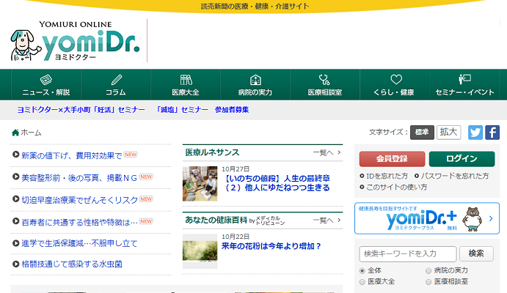This screenshot has width=507, height=293.
Task: Open the IDを忘れた方 link
Action: pos(387,176)
